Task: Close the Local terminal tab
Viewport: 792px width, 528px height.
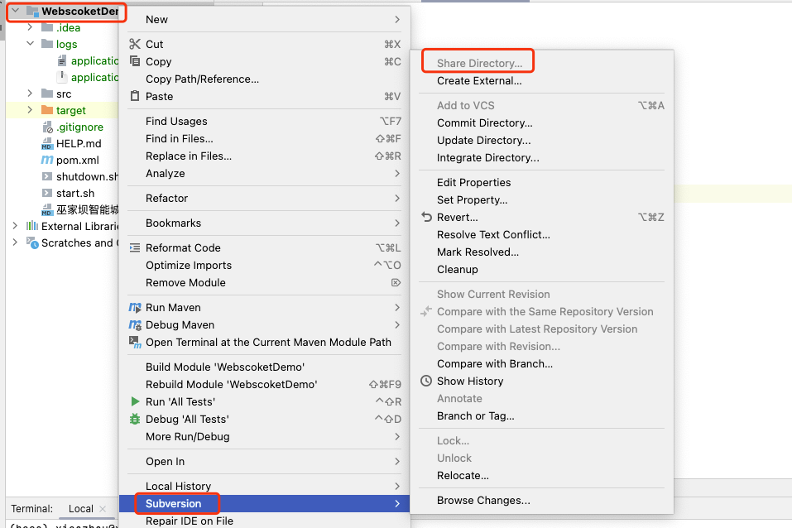Action: click(x=103, y=509)
